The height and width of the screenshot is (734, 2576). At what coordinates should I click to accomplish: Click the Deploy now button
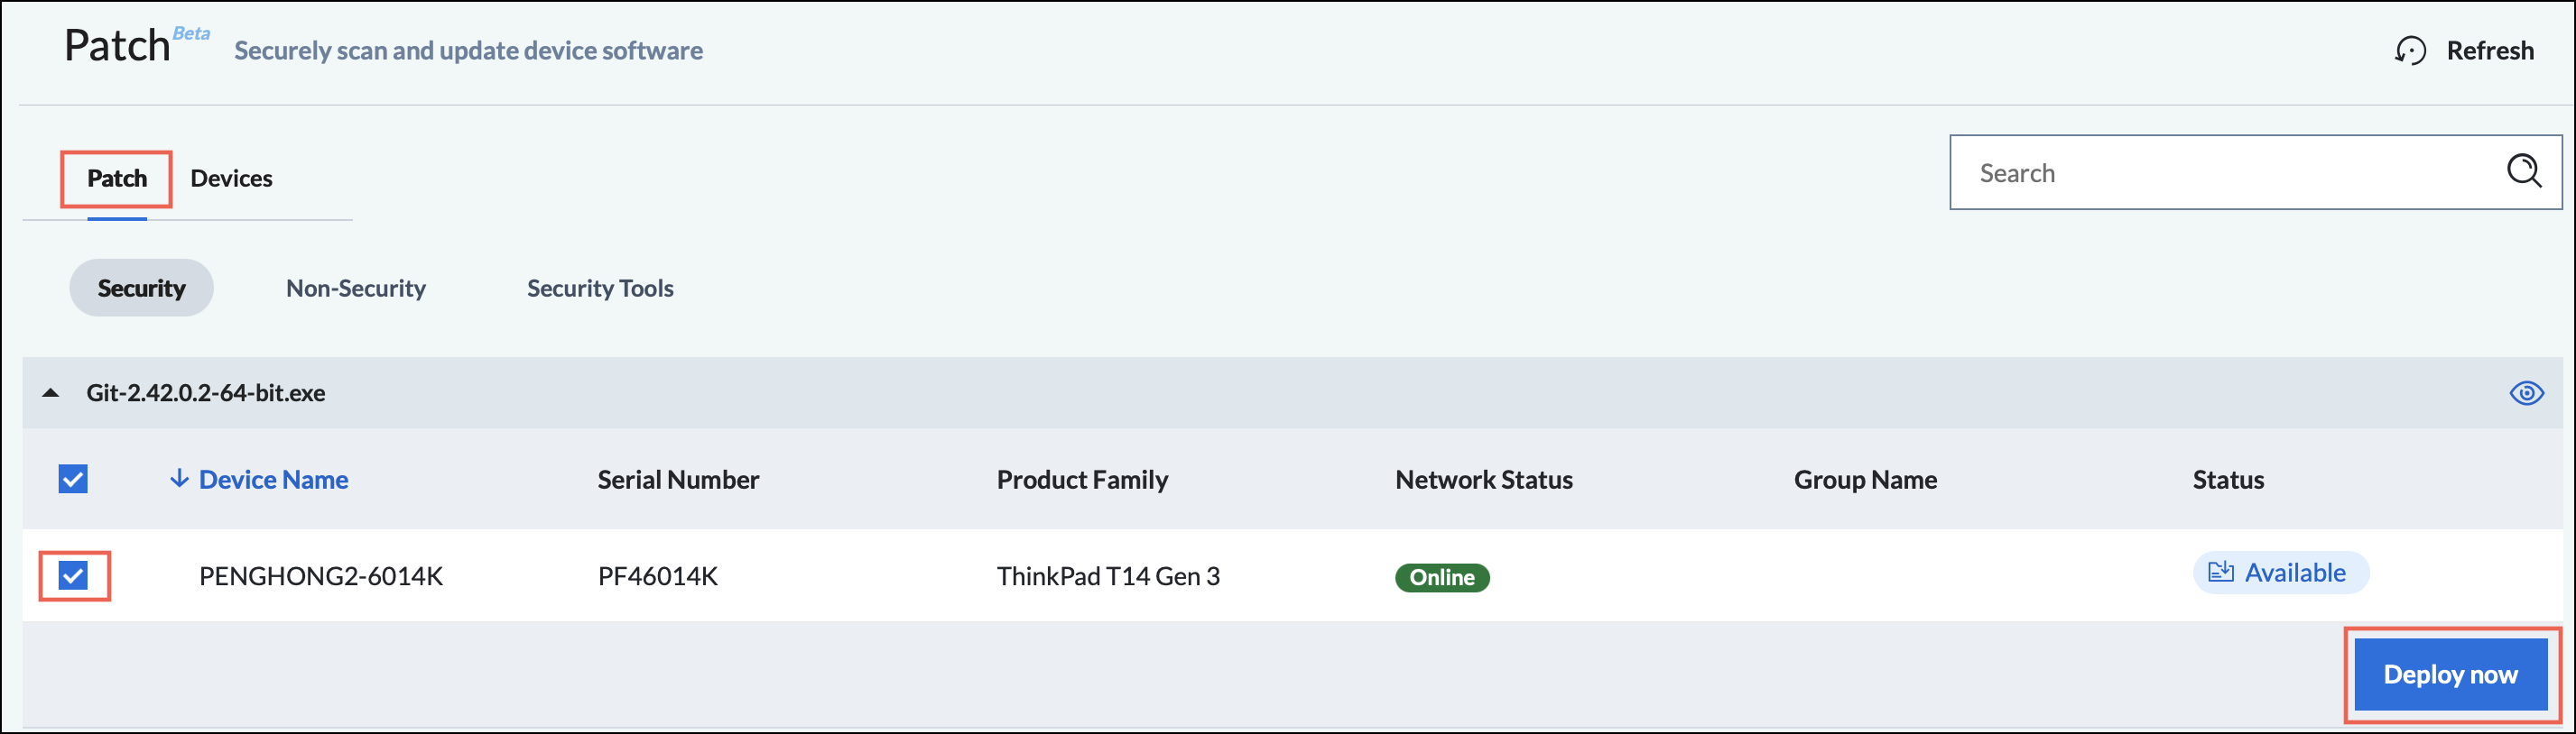[x=2450, y=674]
